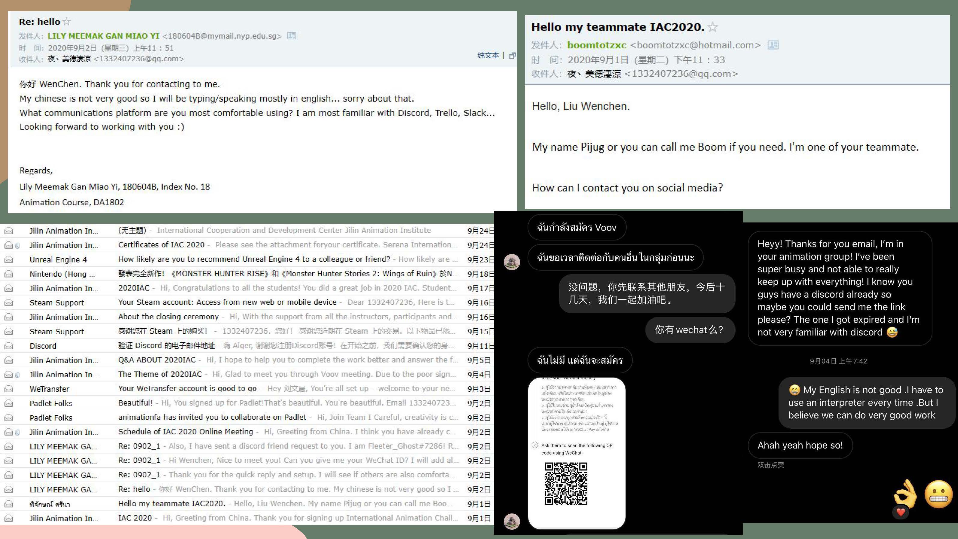Open "Hello my teammate IAC2020." in the email list

point(172,504)
